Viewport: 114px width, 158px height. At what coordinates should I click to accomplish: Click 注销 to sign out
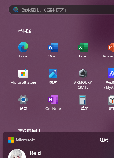point(104,140)
